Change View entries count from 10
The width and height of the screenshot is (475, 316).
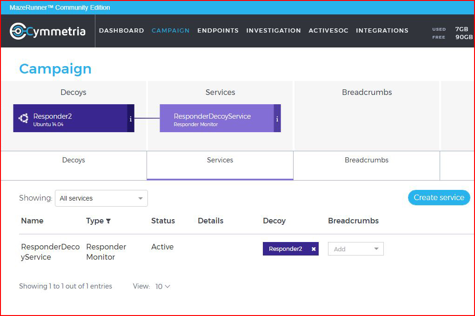(x=163, y=286)
